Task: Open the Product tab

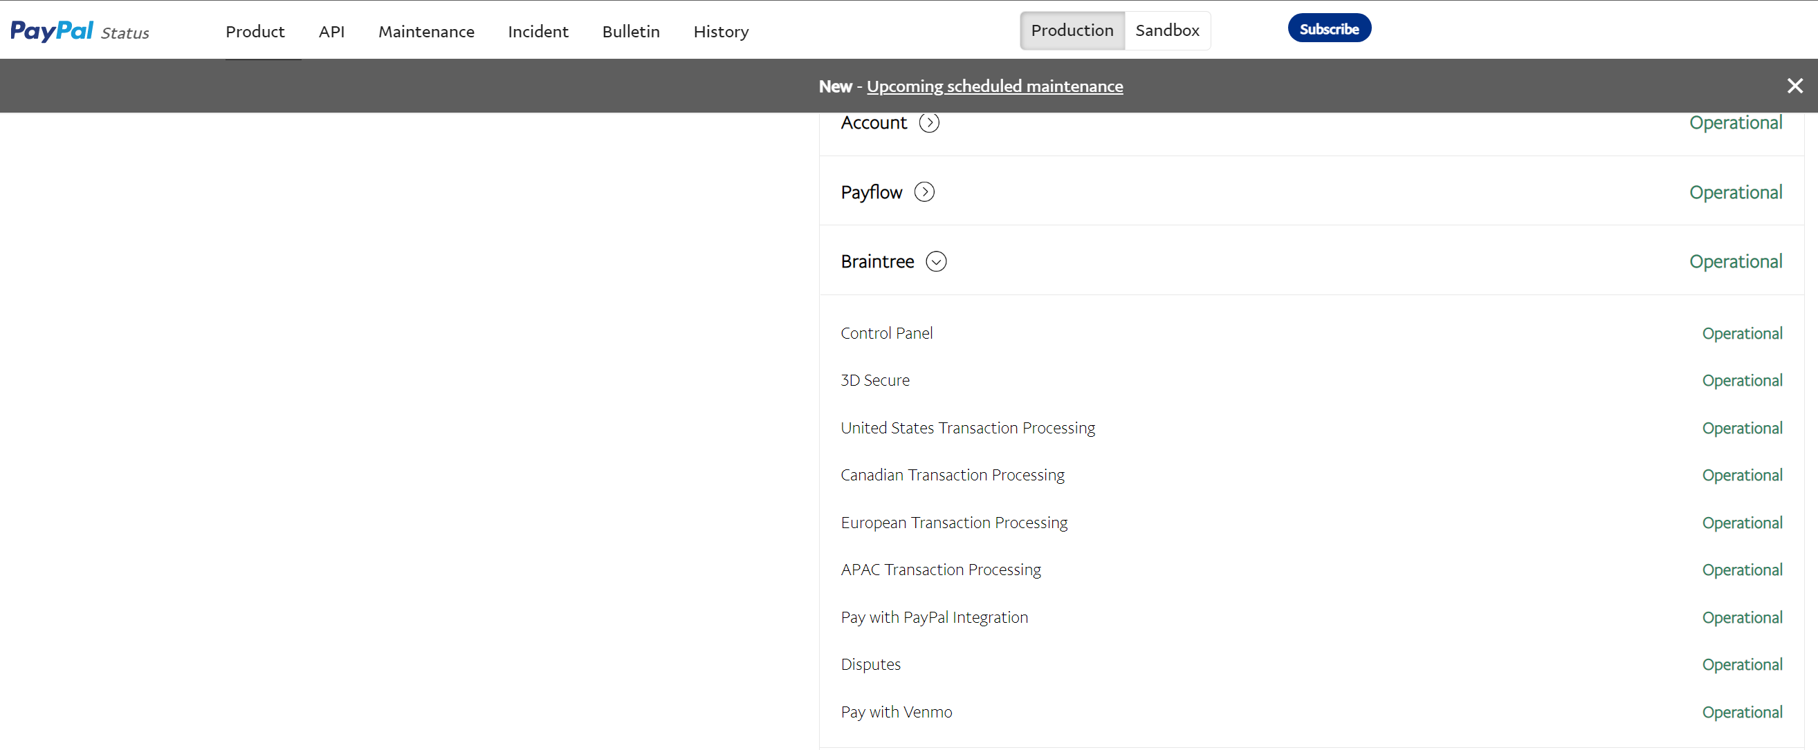Action: point(255,32)
